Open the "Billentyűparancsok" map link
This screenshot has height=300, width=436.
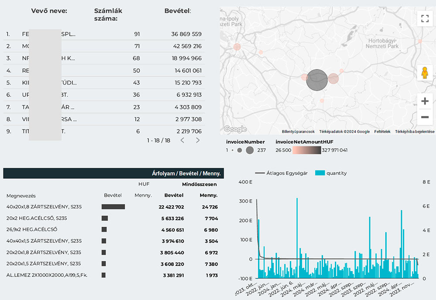[x=298, y=131]
